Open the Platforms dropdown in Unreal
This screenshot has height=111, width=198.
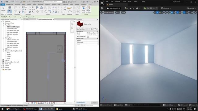tap(166, 8)
